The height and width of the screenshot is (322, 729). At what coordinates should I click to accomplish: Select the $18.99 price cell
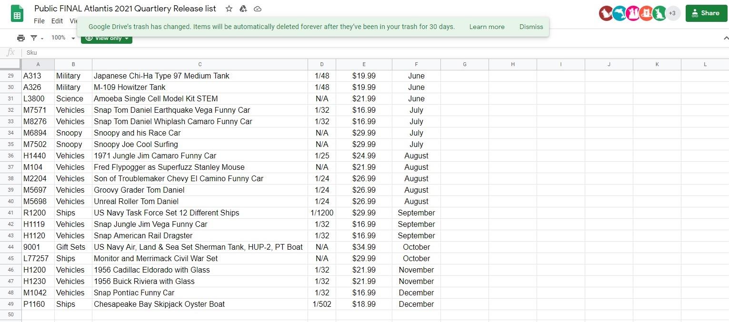click(364, 304)
